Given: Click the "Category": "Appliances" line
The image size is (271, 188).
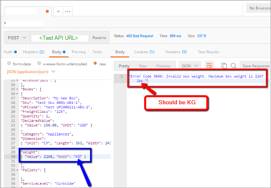Looking at the screenshot, I should (x=47, y=134).
